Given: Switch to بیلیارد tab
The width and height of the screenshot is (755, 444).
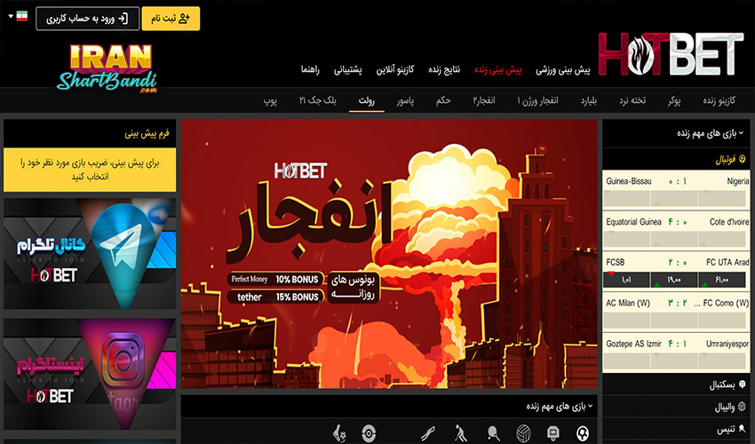Looking at the screenshot, I should [x=588, y=100].
